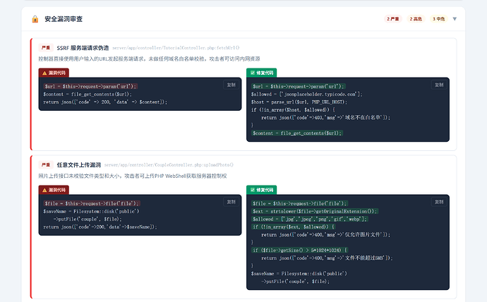Click the if (!in_array($host, $allowed)) line
This screenshot has width=487, height=302.
tap(293, 110)
